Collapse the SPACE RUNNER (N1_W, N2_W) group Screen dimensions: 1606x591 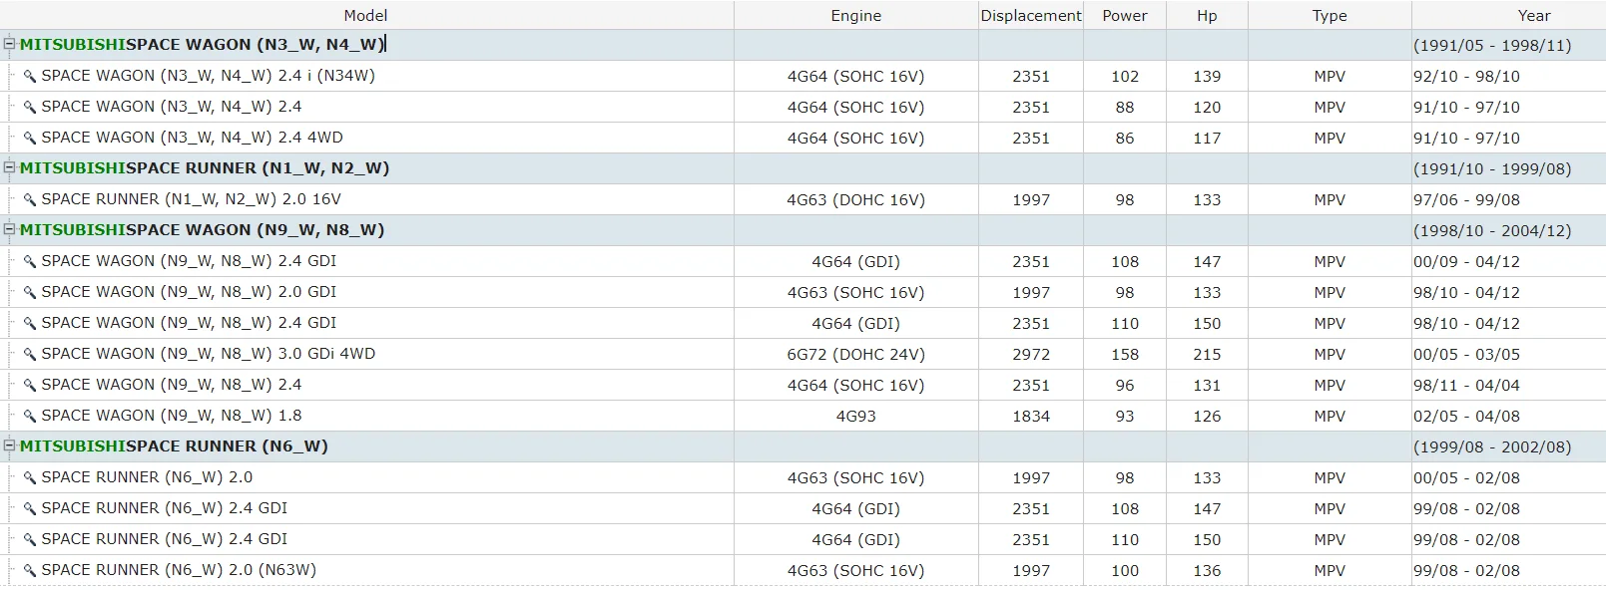point(10,167)
